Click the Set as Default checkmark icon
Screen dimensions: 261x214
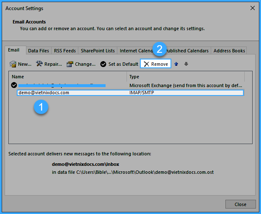(103, 64)
